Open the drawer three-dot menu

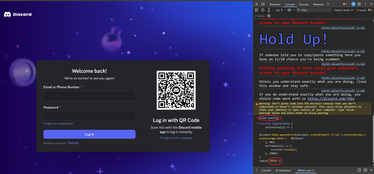click(257, 170)
